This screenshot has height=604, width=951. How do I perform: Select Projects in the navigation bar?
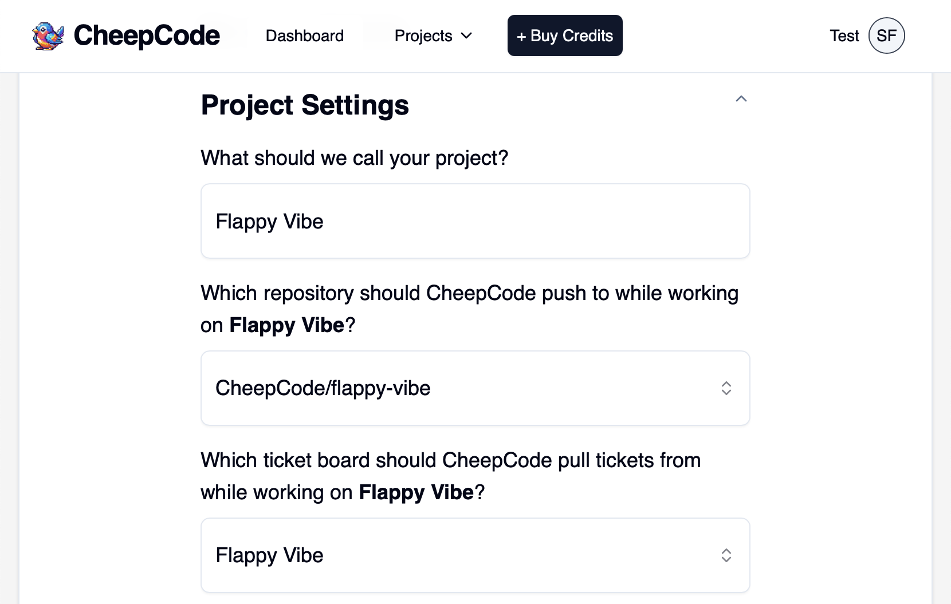(x=423, y=35)
